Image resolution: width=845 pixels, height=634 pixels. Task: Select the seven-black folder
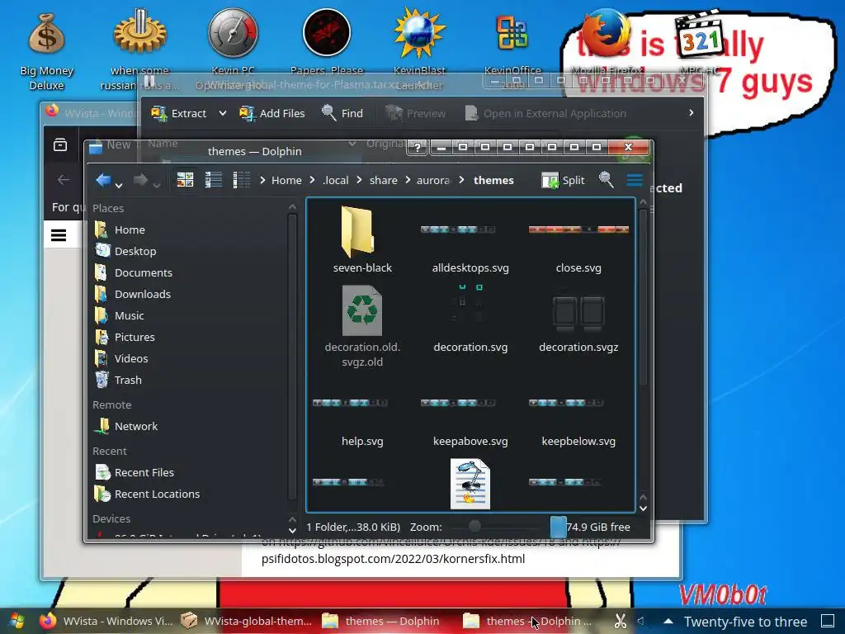coord(362,240)
